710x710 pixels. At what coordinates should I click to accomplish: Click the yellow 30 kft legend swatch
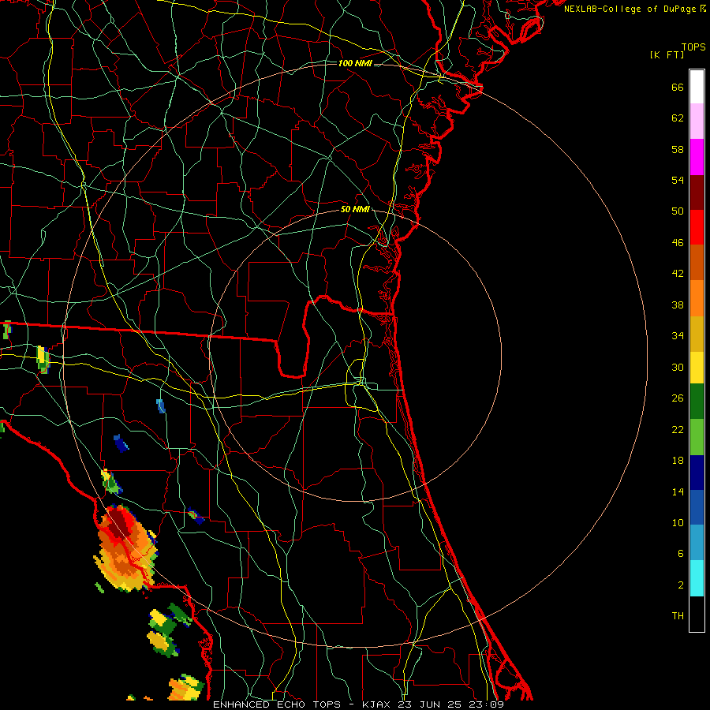coord(697,367)
